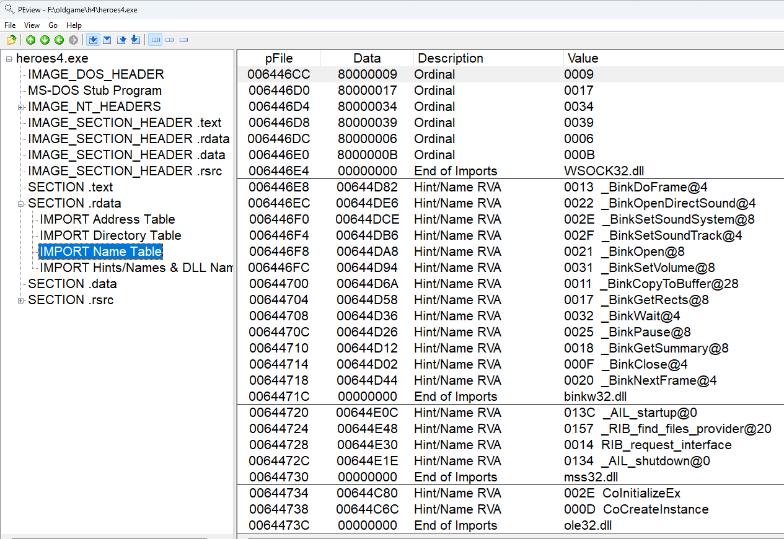Screen dimensions: 784x539
Task: Click the green Back arrow toolbar icon
Action: 59,40
